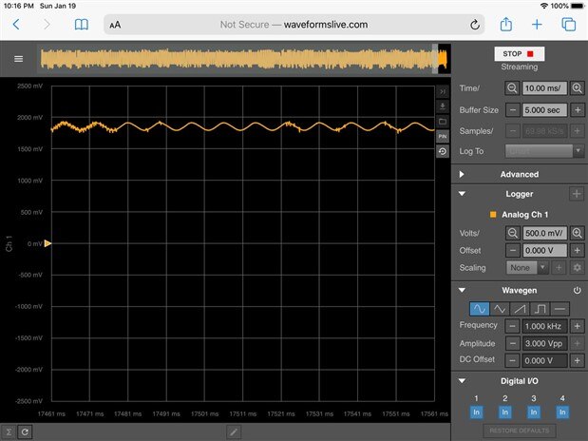
Task: Open the hamburger menu
Action: (x=18, y=58)
